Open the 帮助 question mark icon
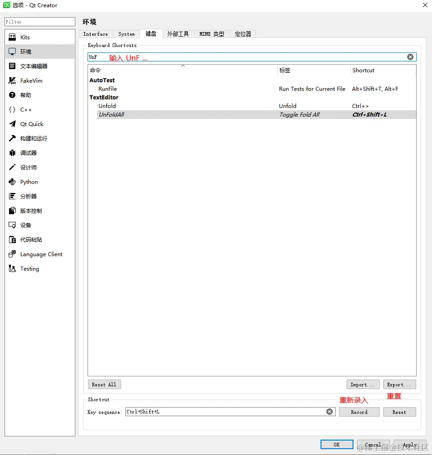 (12, 95)
